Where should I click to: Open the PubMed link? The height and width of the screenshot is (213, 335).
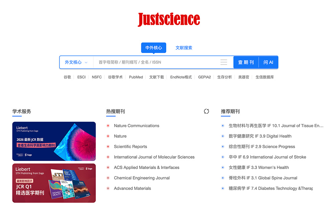(136, 77)
